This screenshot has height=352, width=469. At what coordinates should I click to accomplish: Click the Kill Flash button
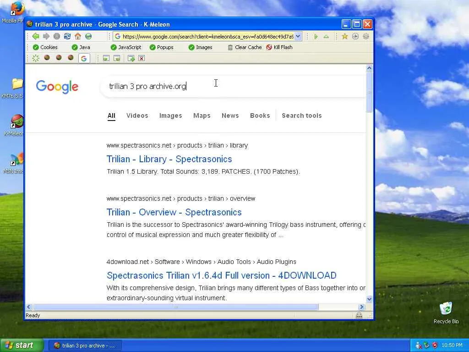pyautogui.click(x=279, y=47)
